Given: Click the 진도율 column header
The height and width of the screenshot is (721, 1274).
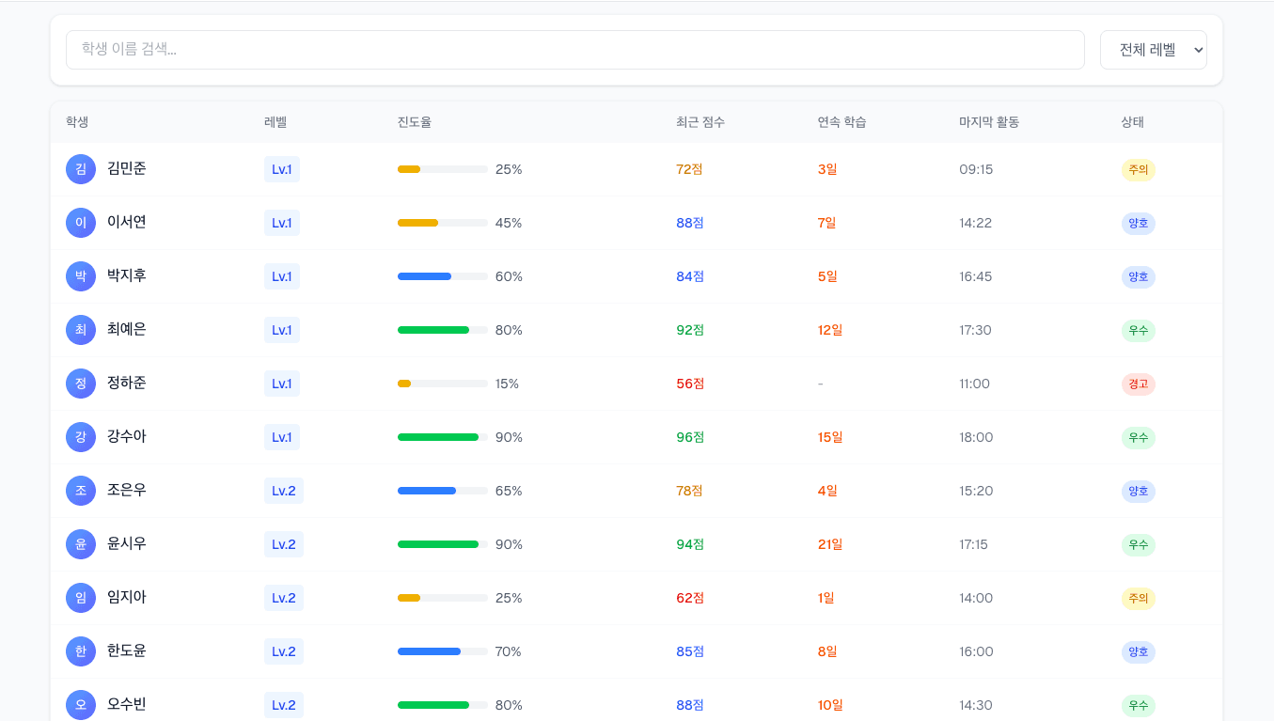Looking at the screenshot, I should coord(415,122).
